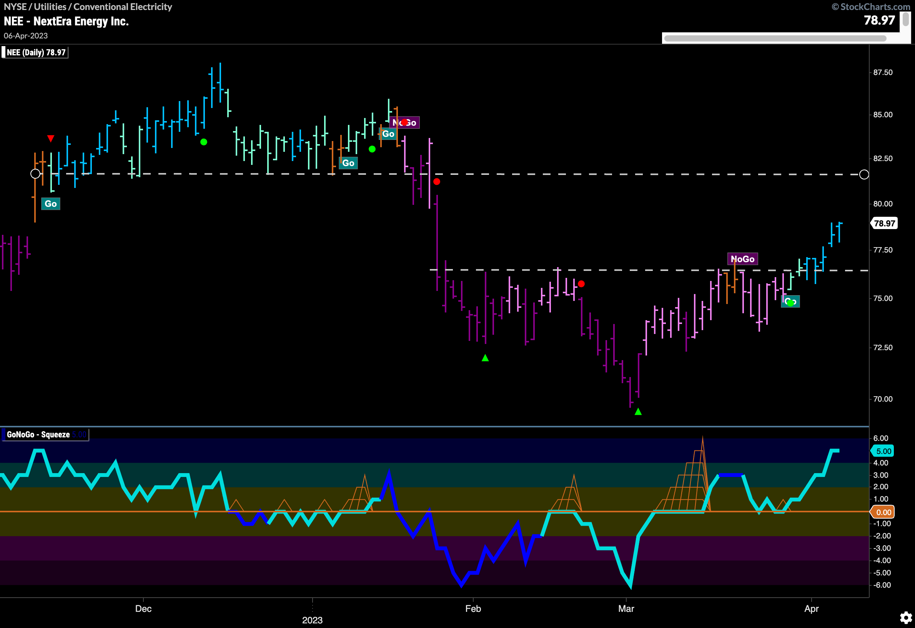Select the late-March Go signal label
The width and height of the screenshot is (915, 628).
pos(790,301)
